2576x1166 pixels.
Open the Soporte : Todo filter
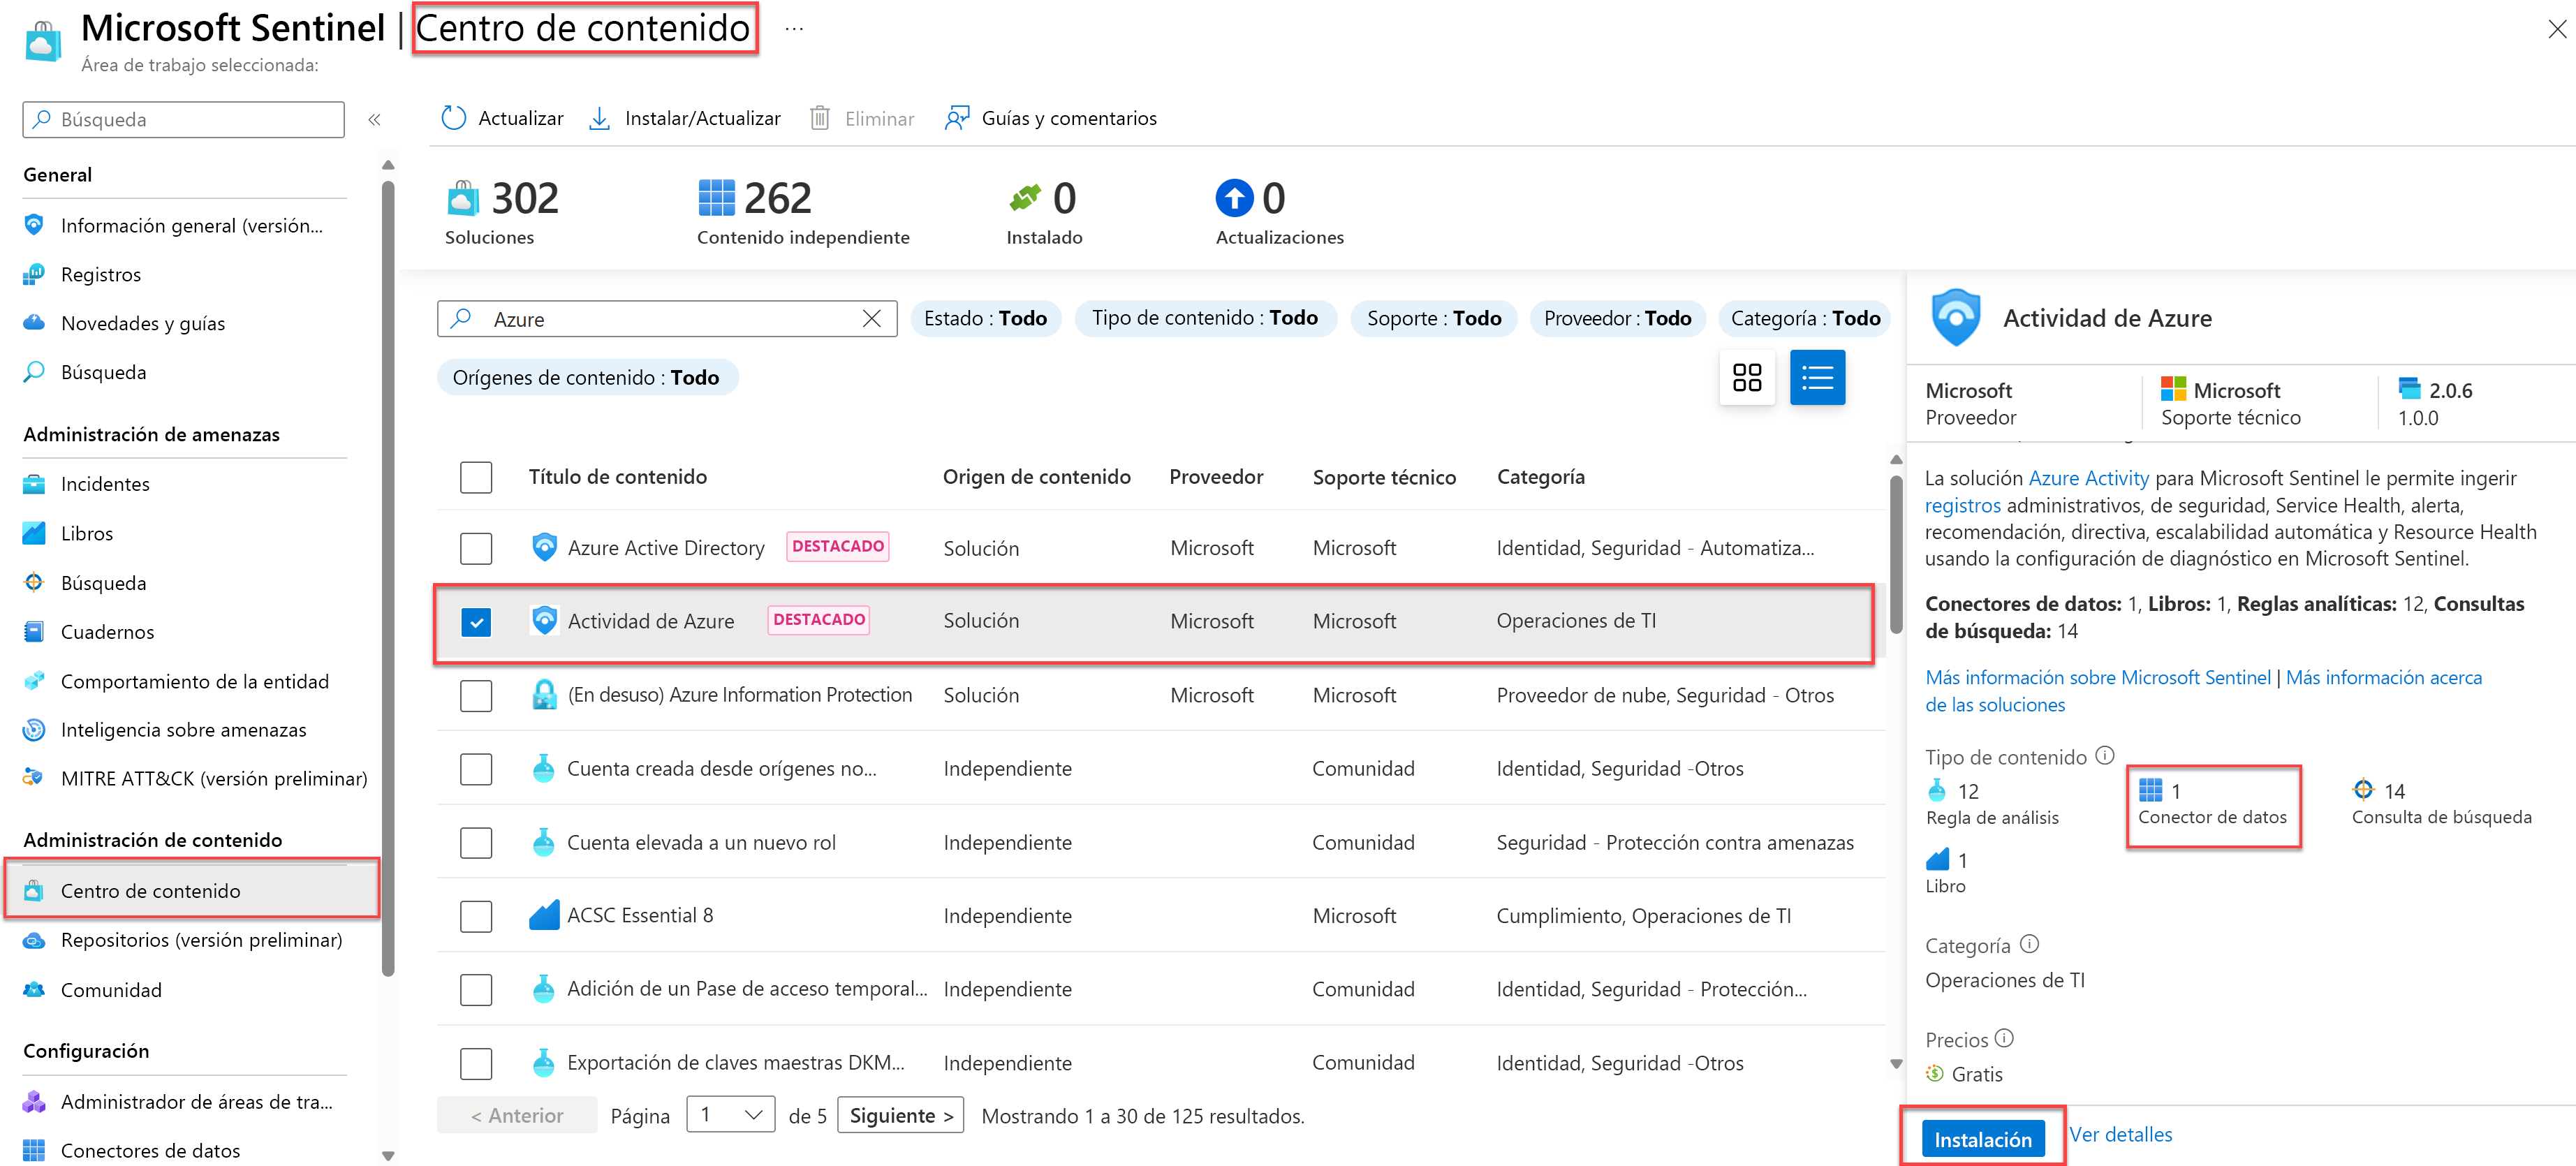coord(1433,318)
